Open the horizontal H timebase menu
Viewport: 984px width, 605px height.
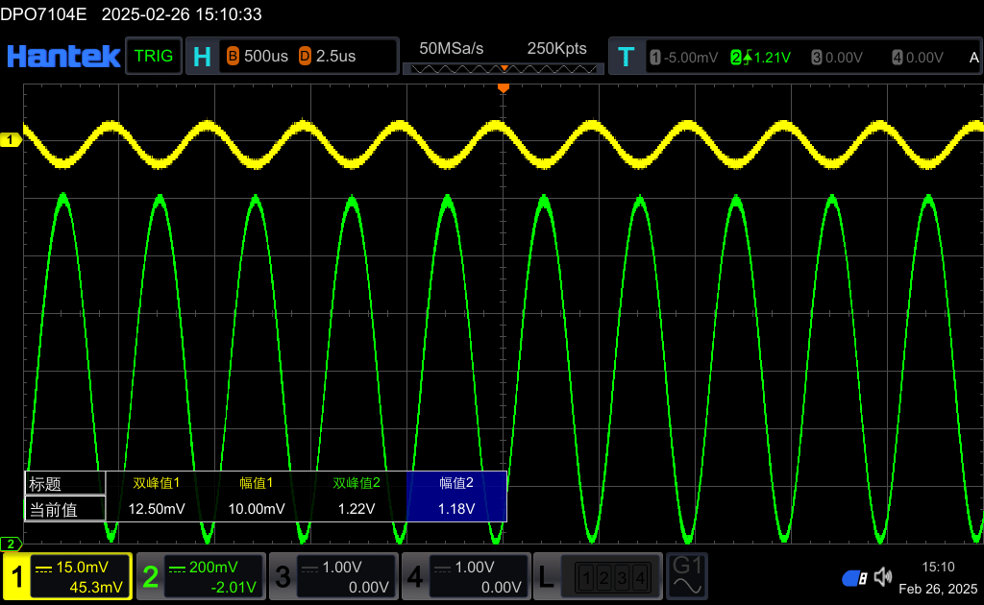[x=202, y=57]
